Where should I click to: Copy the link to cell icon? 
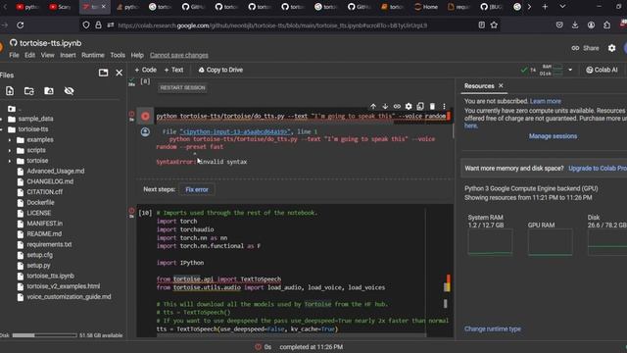[397, 107]
